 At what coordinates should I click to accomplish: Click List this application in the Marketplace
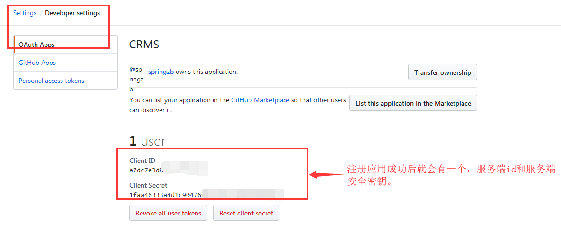pyautogui.click(x=413, y=103)
